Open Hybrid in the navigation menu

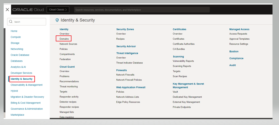[x=14, y=91]
